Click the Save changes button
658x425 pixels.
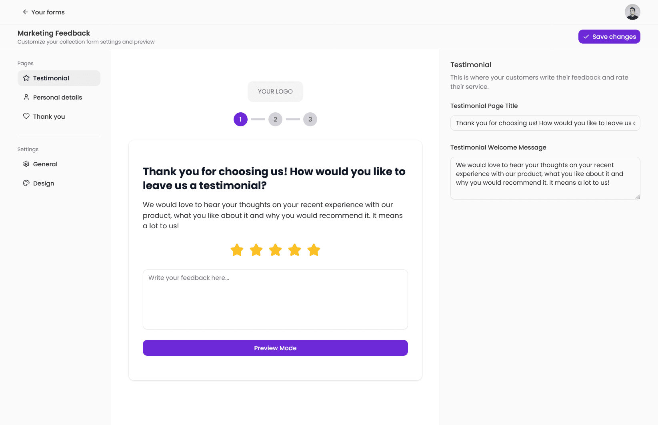pyautogui.click(x=609, y=36)
